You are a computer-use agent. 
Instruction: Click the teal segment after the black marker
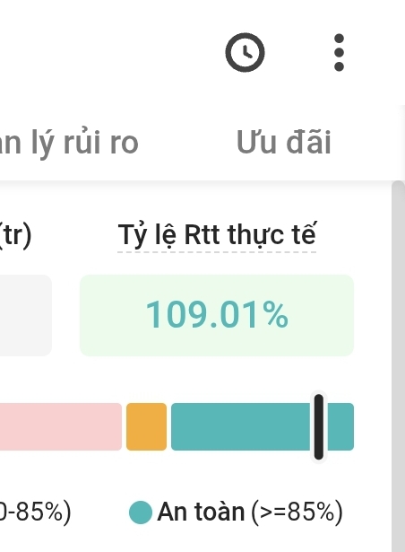[340, 426]
